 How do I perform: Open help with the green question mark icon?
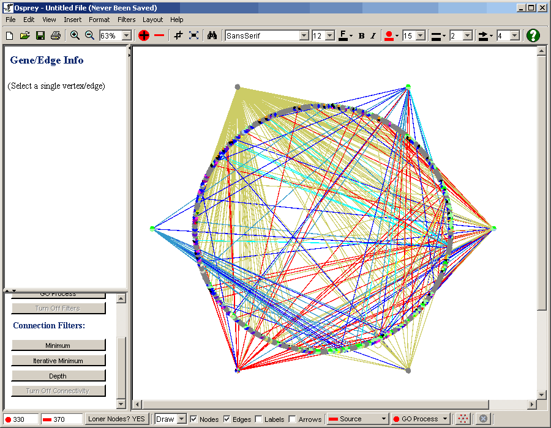[x=533, y=35]
